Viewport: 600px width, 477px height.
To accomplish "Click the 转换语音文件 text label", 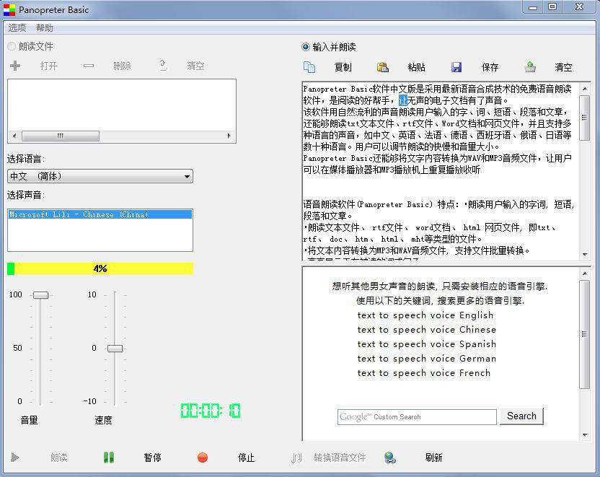I will (340, 458).
